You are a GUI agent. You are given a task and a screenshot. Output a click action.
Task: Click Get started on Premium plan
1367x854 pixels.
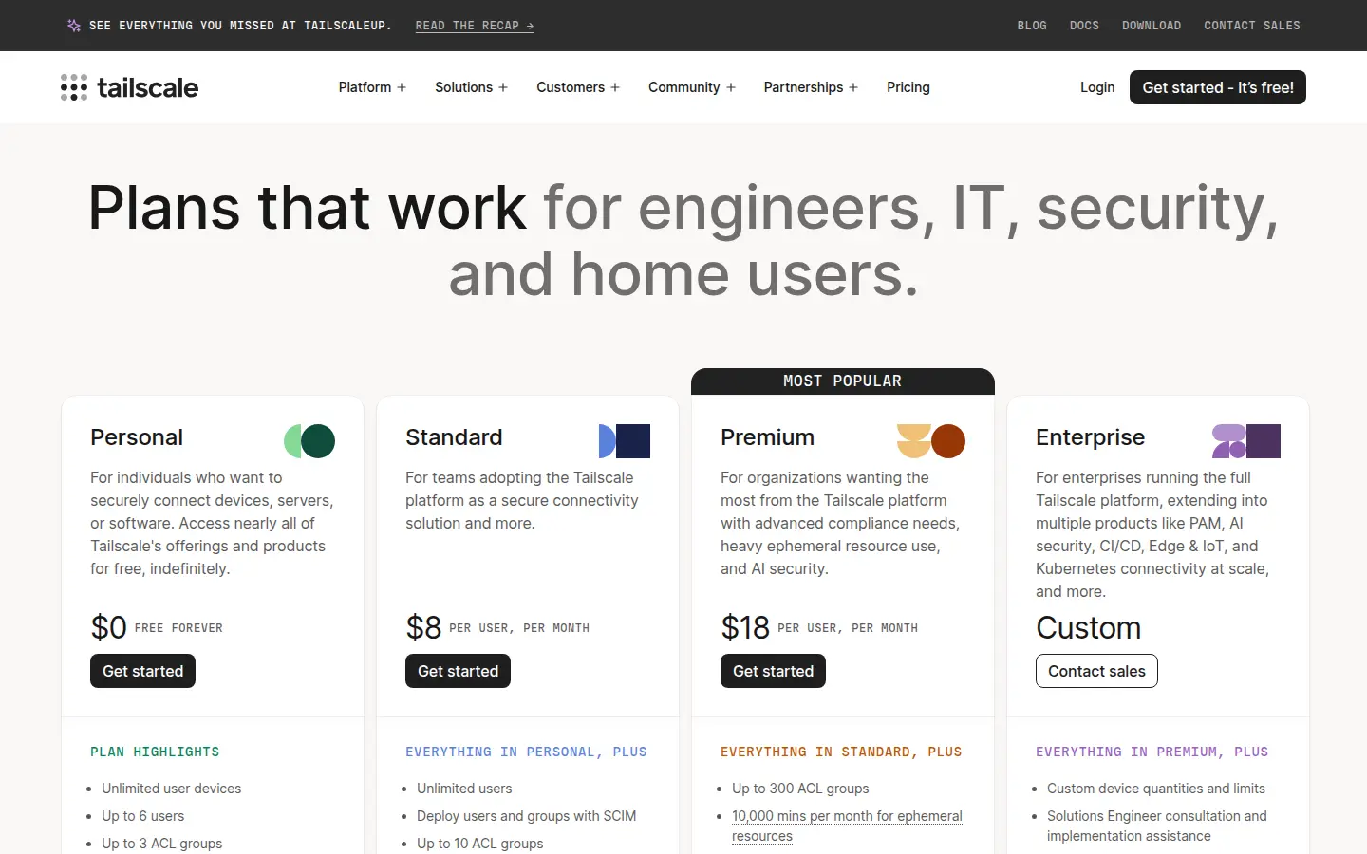[773, 671]
